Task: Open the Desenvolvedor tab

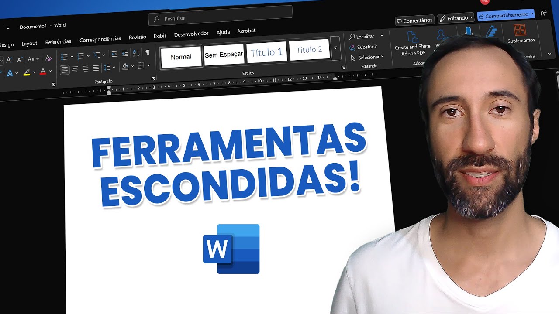Action: click(x=191, y=34)
